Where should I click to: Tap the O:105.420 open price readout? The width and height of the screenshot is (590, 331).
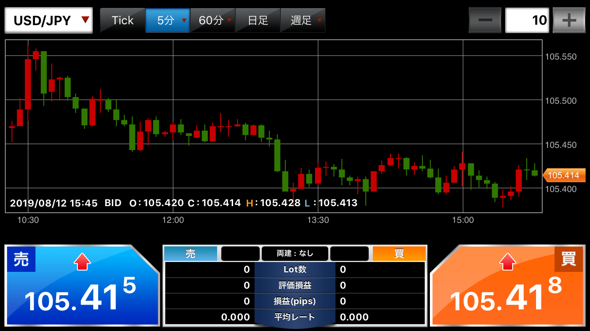[157, 203]
